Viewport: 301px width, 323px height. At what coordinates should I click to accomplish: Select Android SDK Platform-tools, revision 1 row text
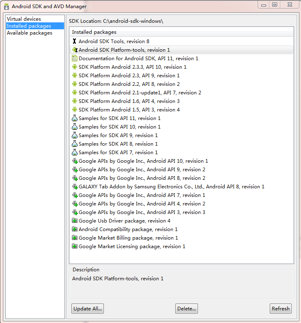tap(124, 50)
